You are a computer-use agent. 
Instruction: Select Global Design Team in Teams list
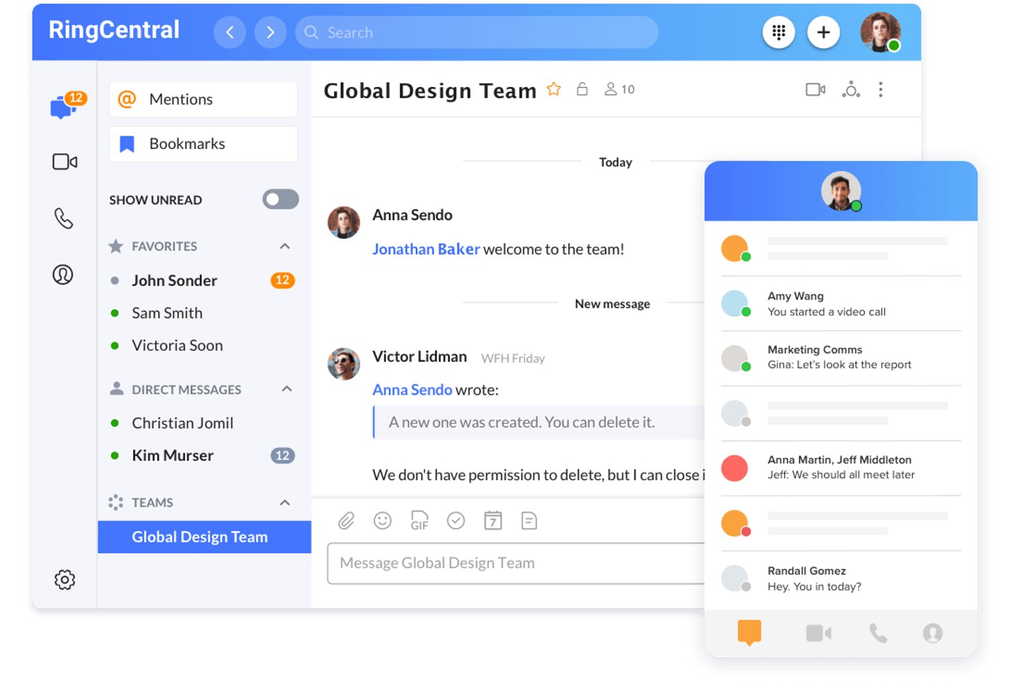coord(204,537)
